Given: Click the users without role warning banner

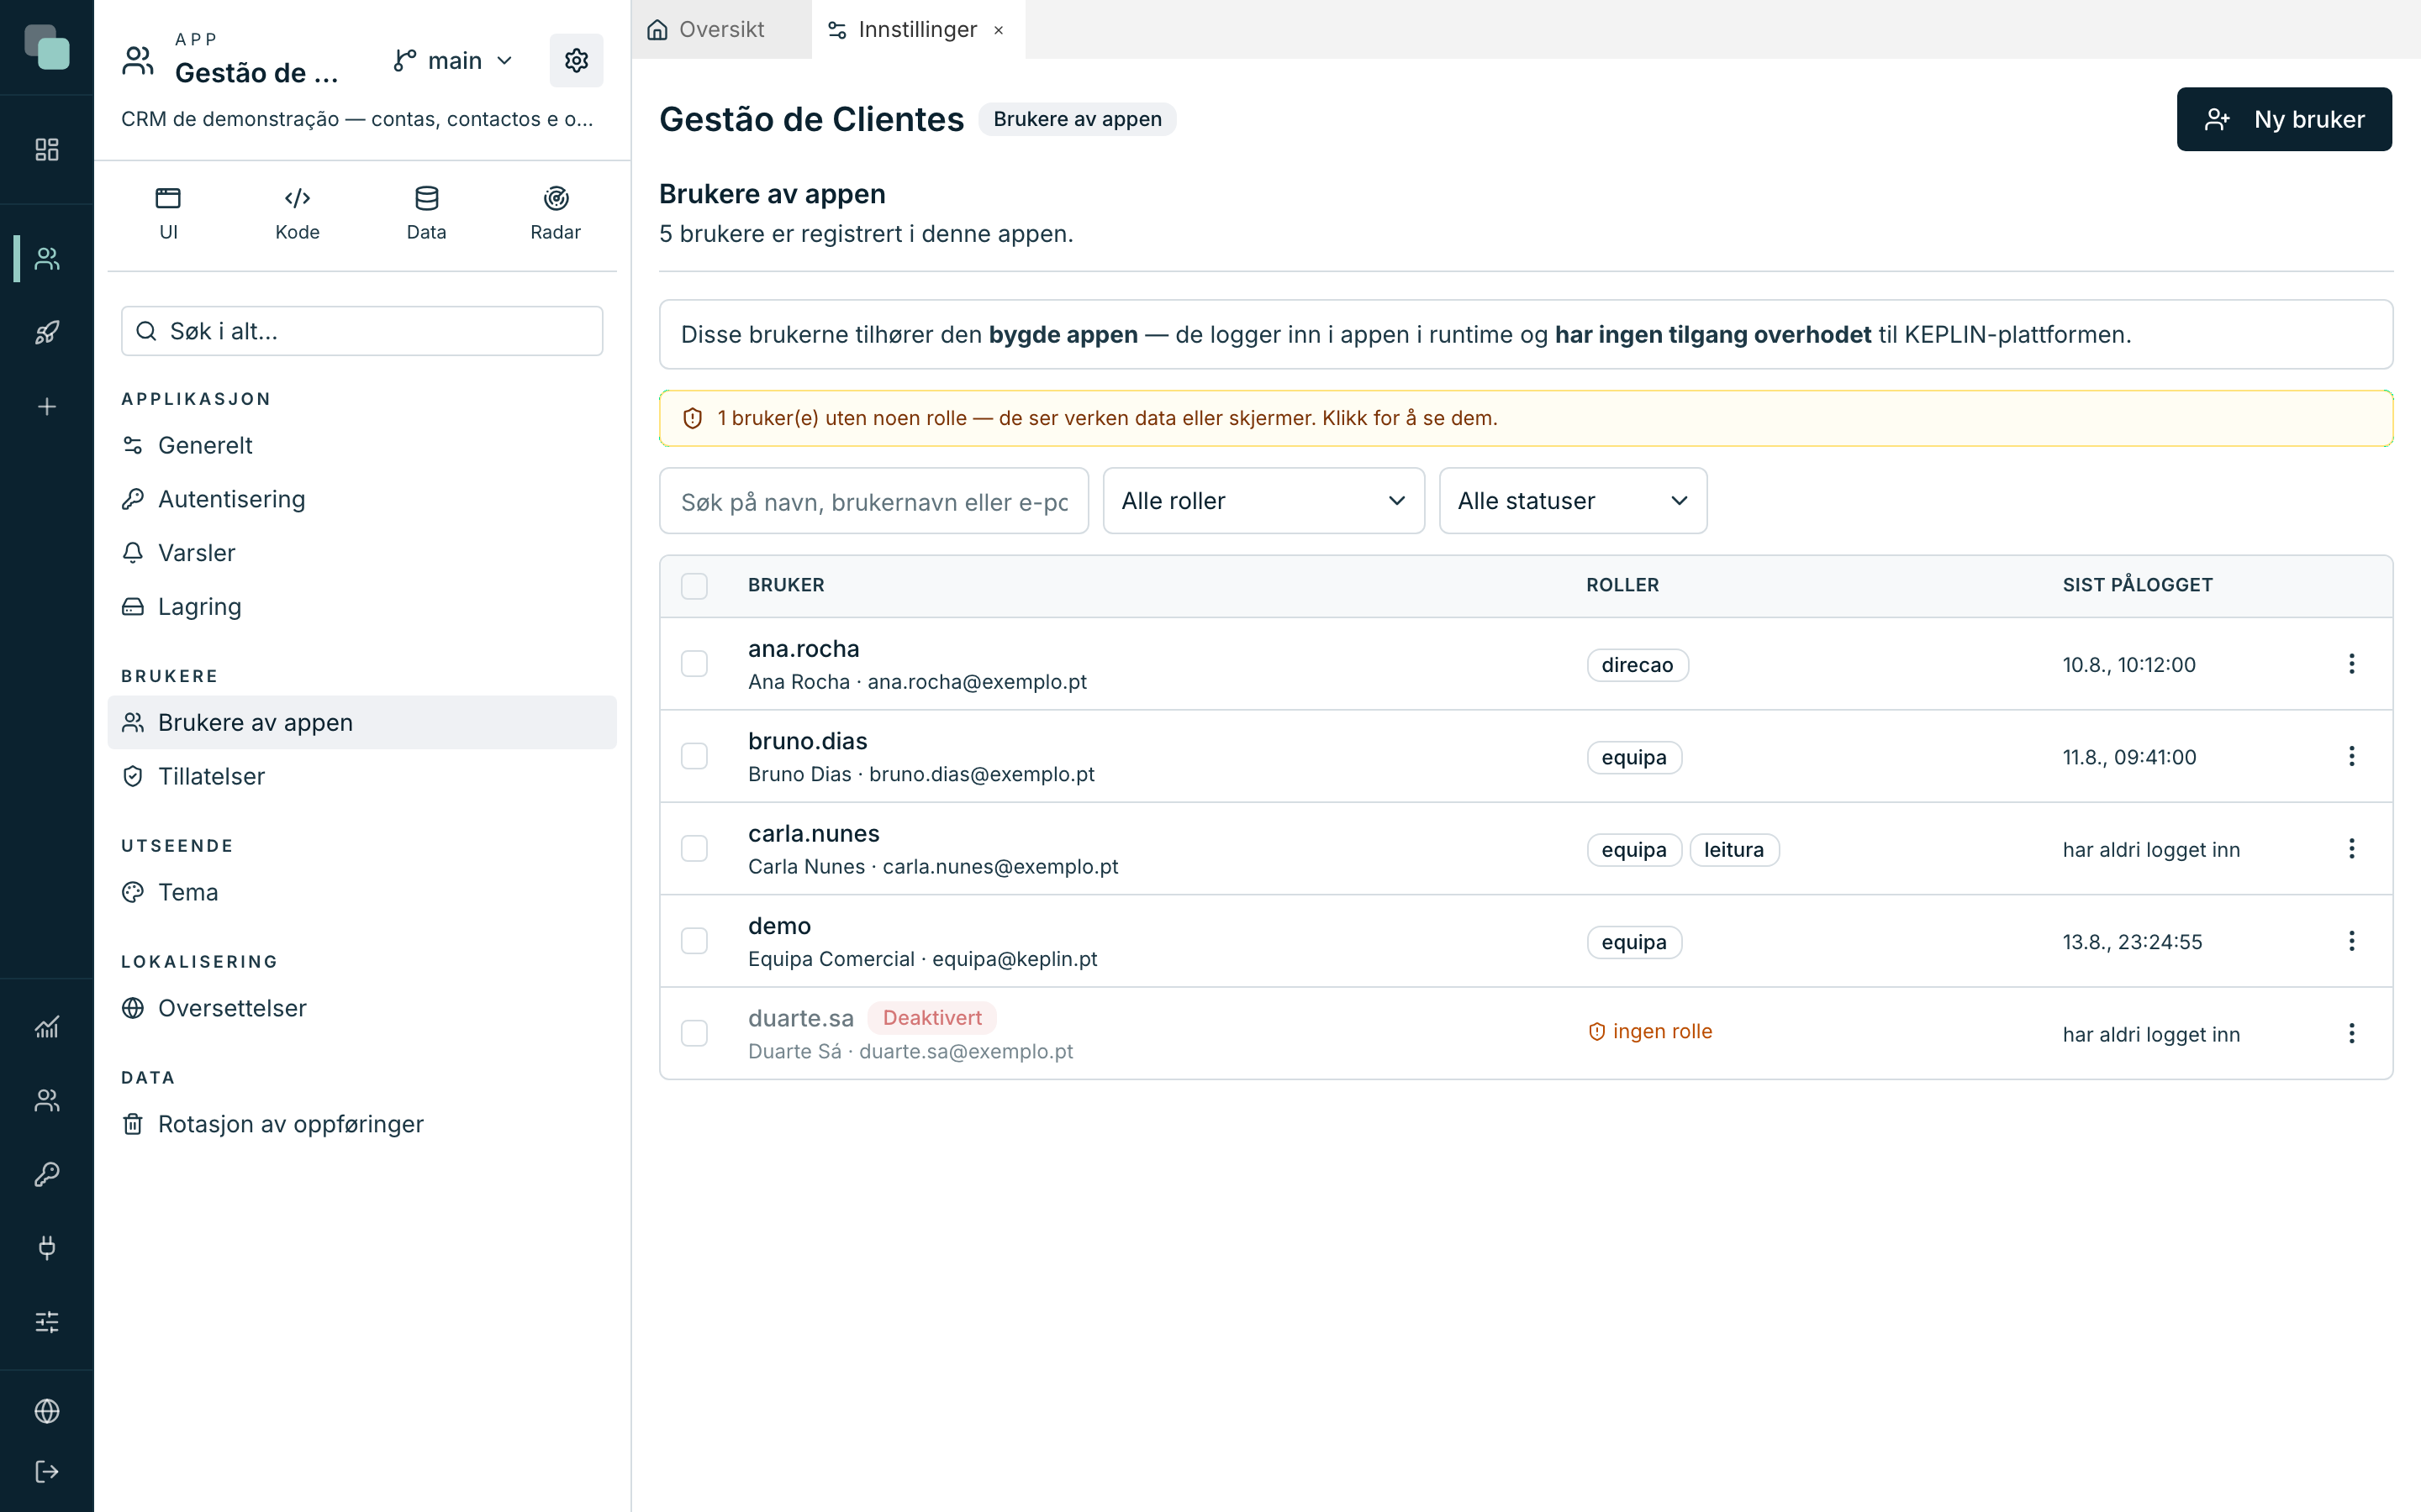Looking at the screenshot, I should [1526, 418].
